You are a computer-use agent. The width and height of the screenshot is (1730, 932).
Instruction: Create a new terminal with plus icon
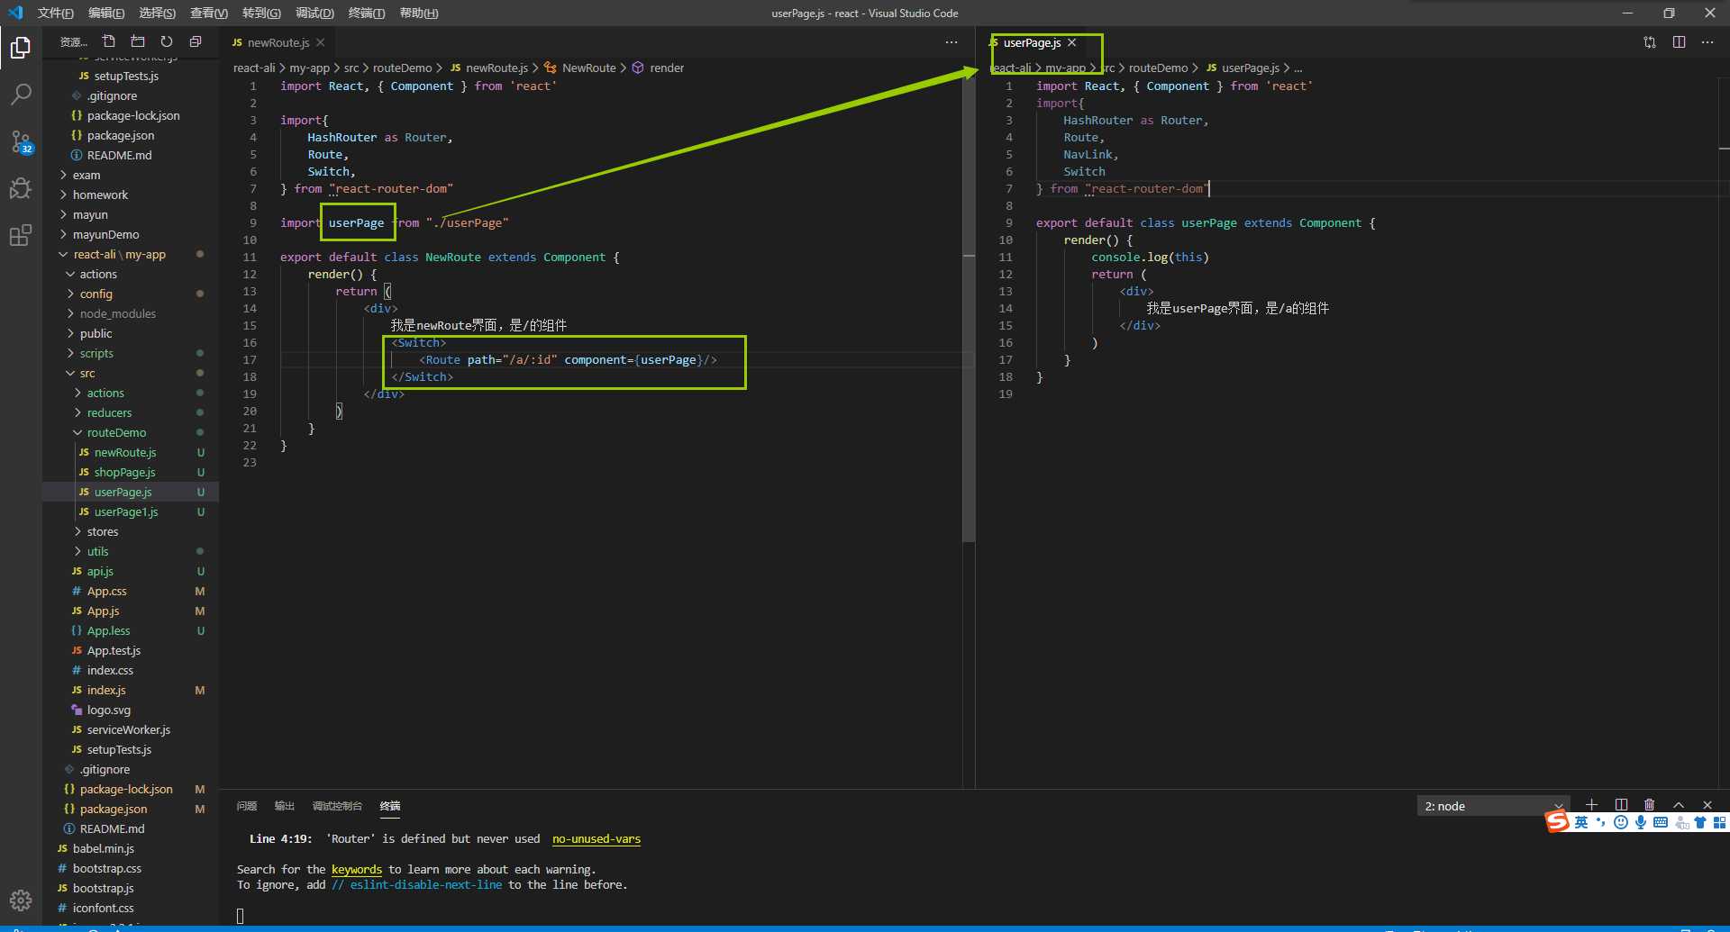[1592, 805]
